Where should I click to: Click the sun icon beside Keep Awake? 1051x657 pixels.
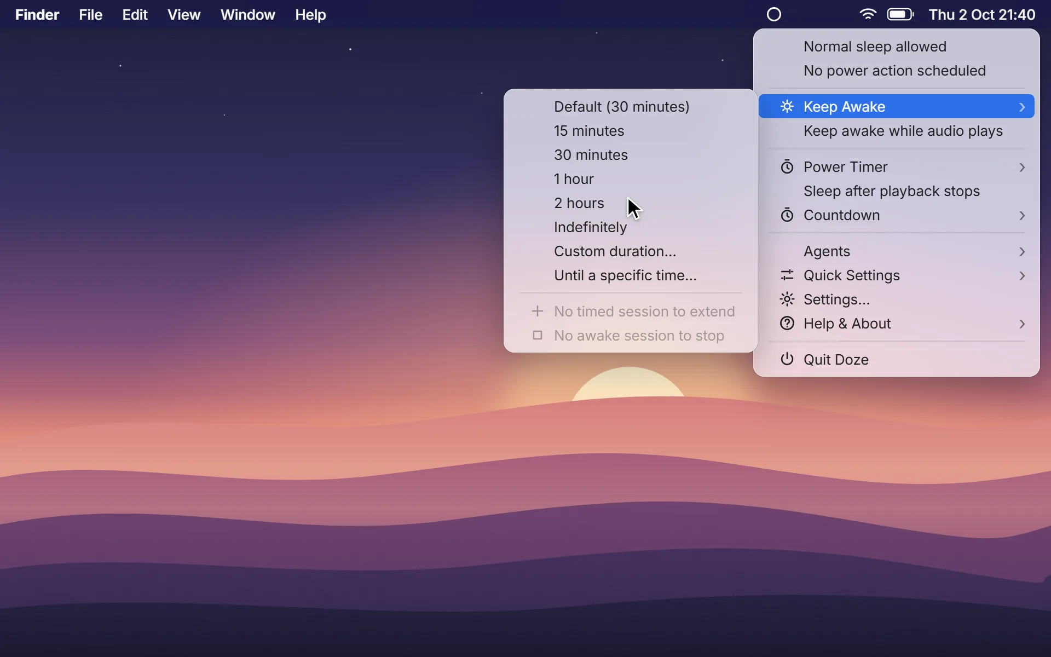787,106
